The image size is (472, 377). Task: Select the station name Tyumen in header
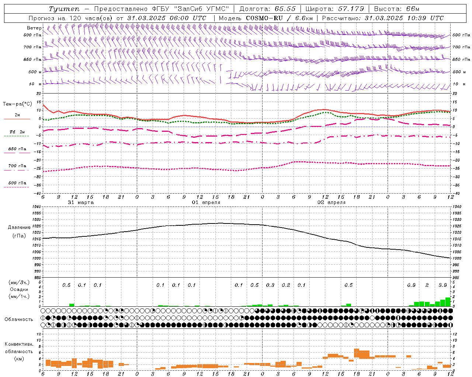(65, 9)
